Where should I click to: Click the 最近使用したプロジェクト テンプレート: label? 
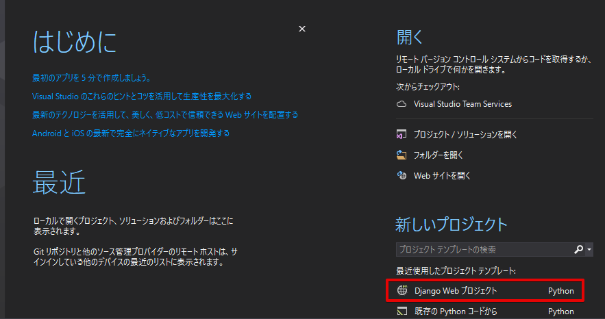click(456, 271)
